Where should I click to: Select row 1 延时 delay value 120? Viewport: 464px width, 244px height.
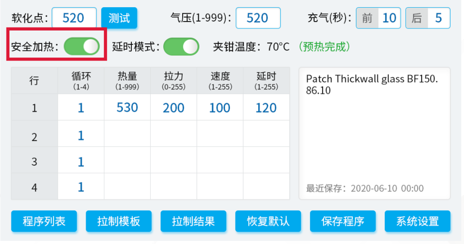tap(266, 107)
